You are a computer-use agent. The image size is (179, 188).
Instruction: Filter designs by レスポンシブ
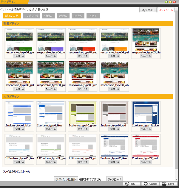pyautogui.click(x=31, y=16)
